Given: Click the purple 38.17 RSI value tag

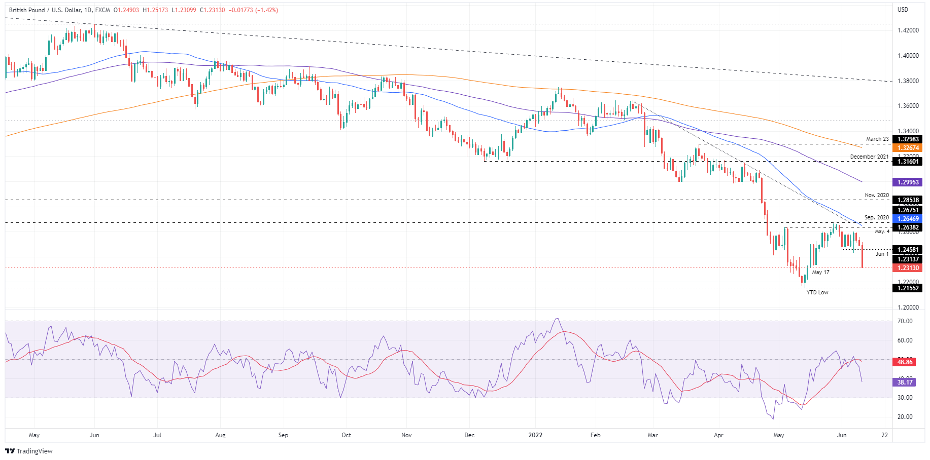Looking at the screenshot, I should (905, 382).
